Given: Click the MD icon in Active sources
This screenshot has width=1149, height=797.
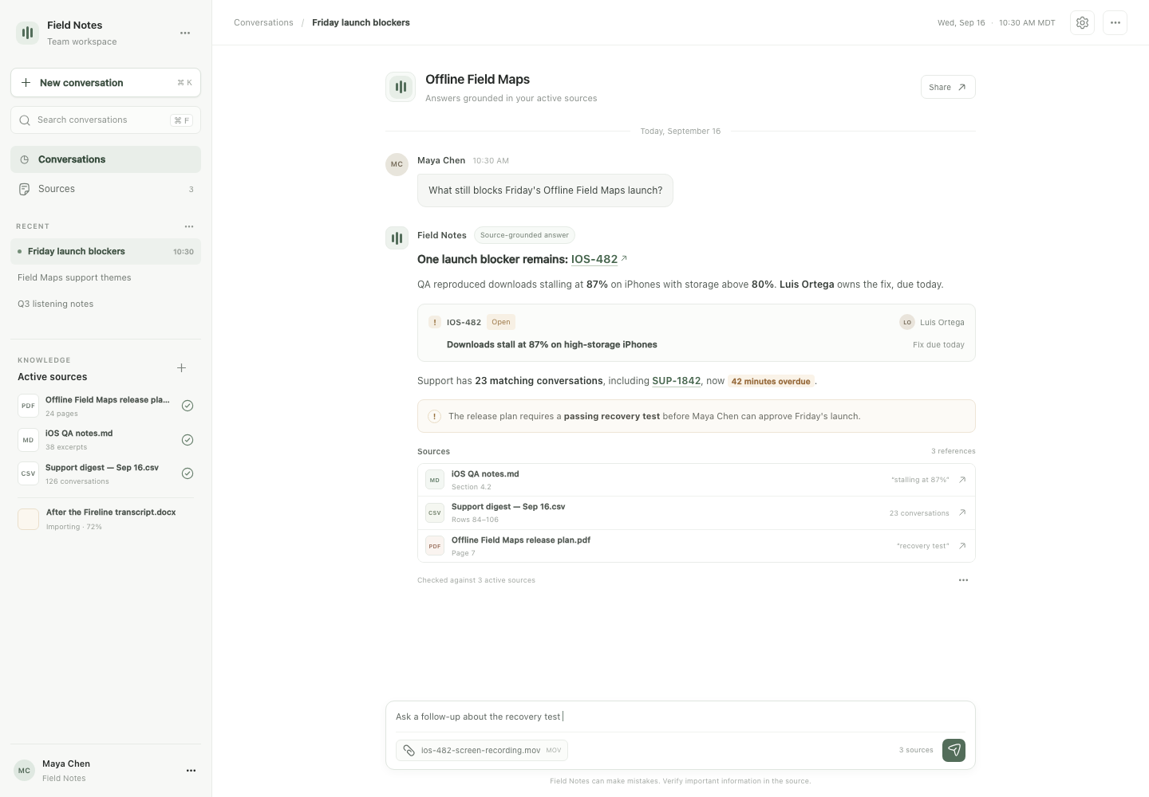Looking at the screenshot, I should (28, 440).
